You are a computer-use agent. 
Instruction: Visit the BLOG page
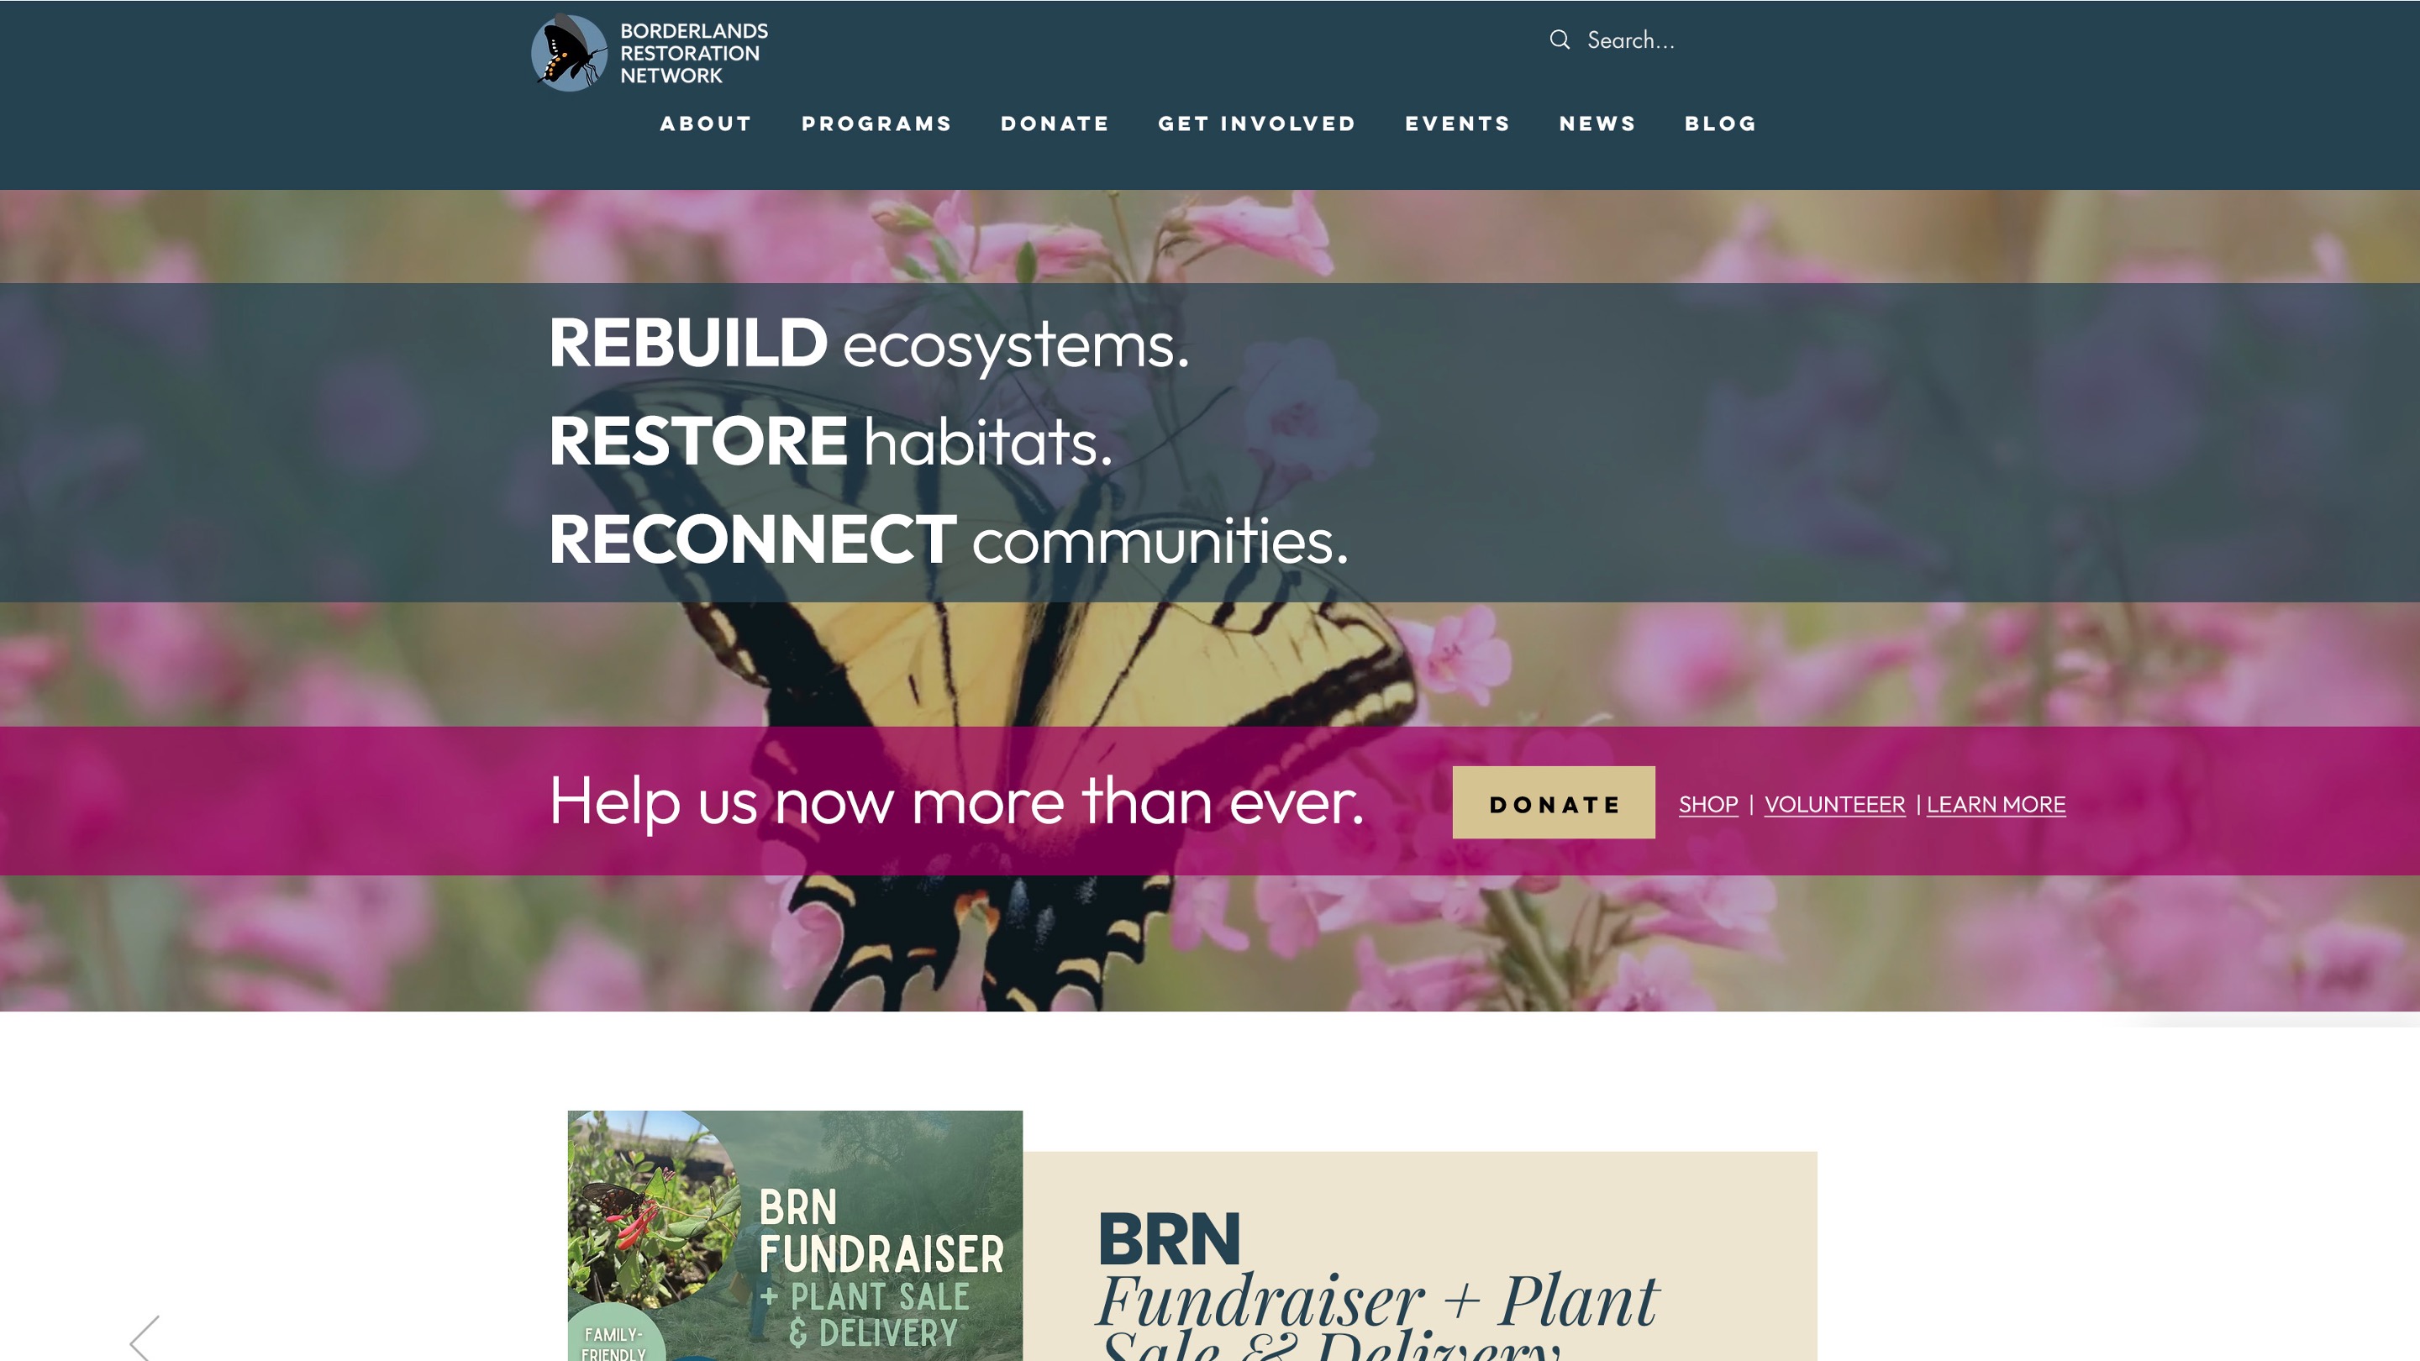[1720, 124]
